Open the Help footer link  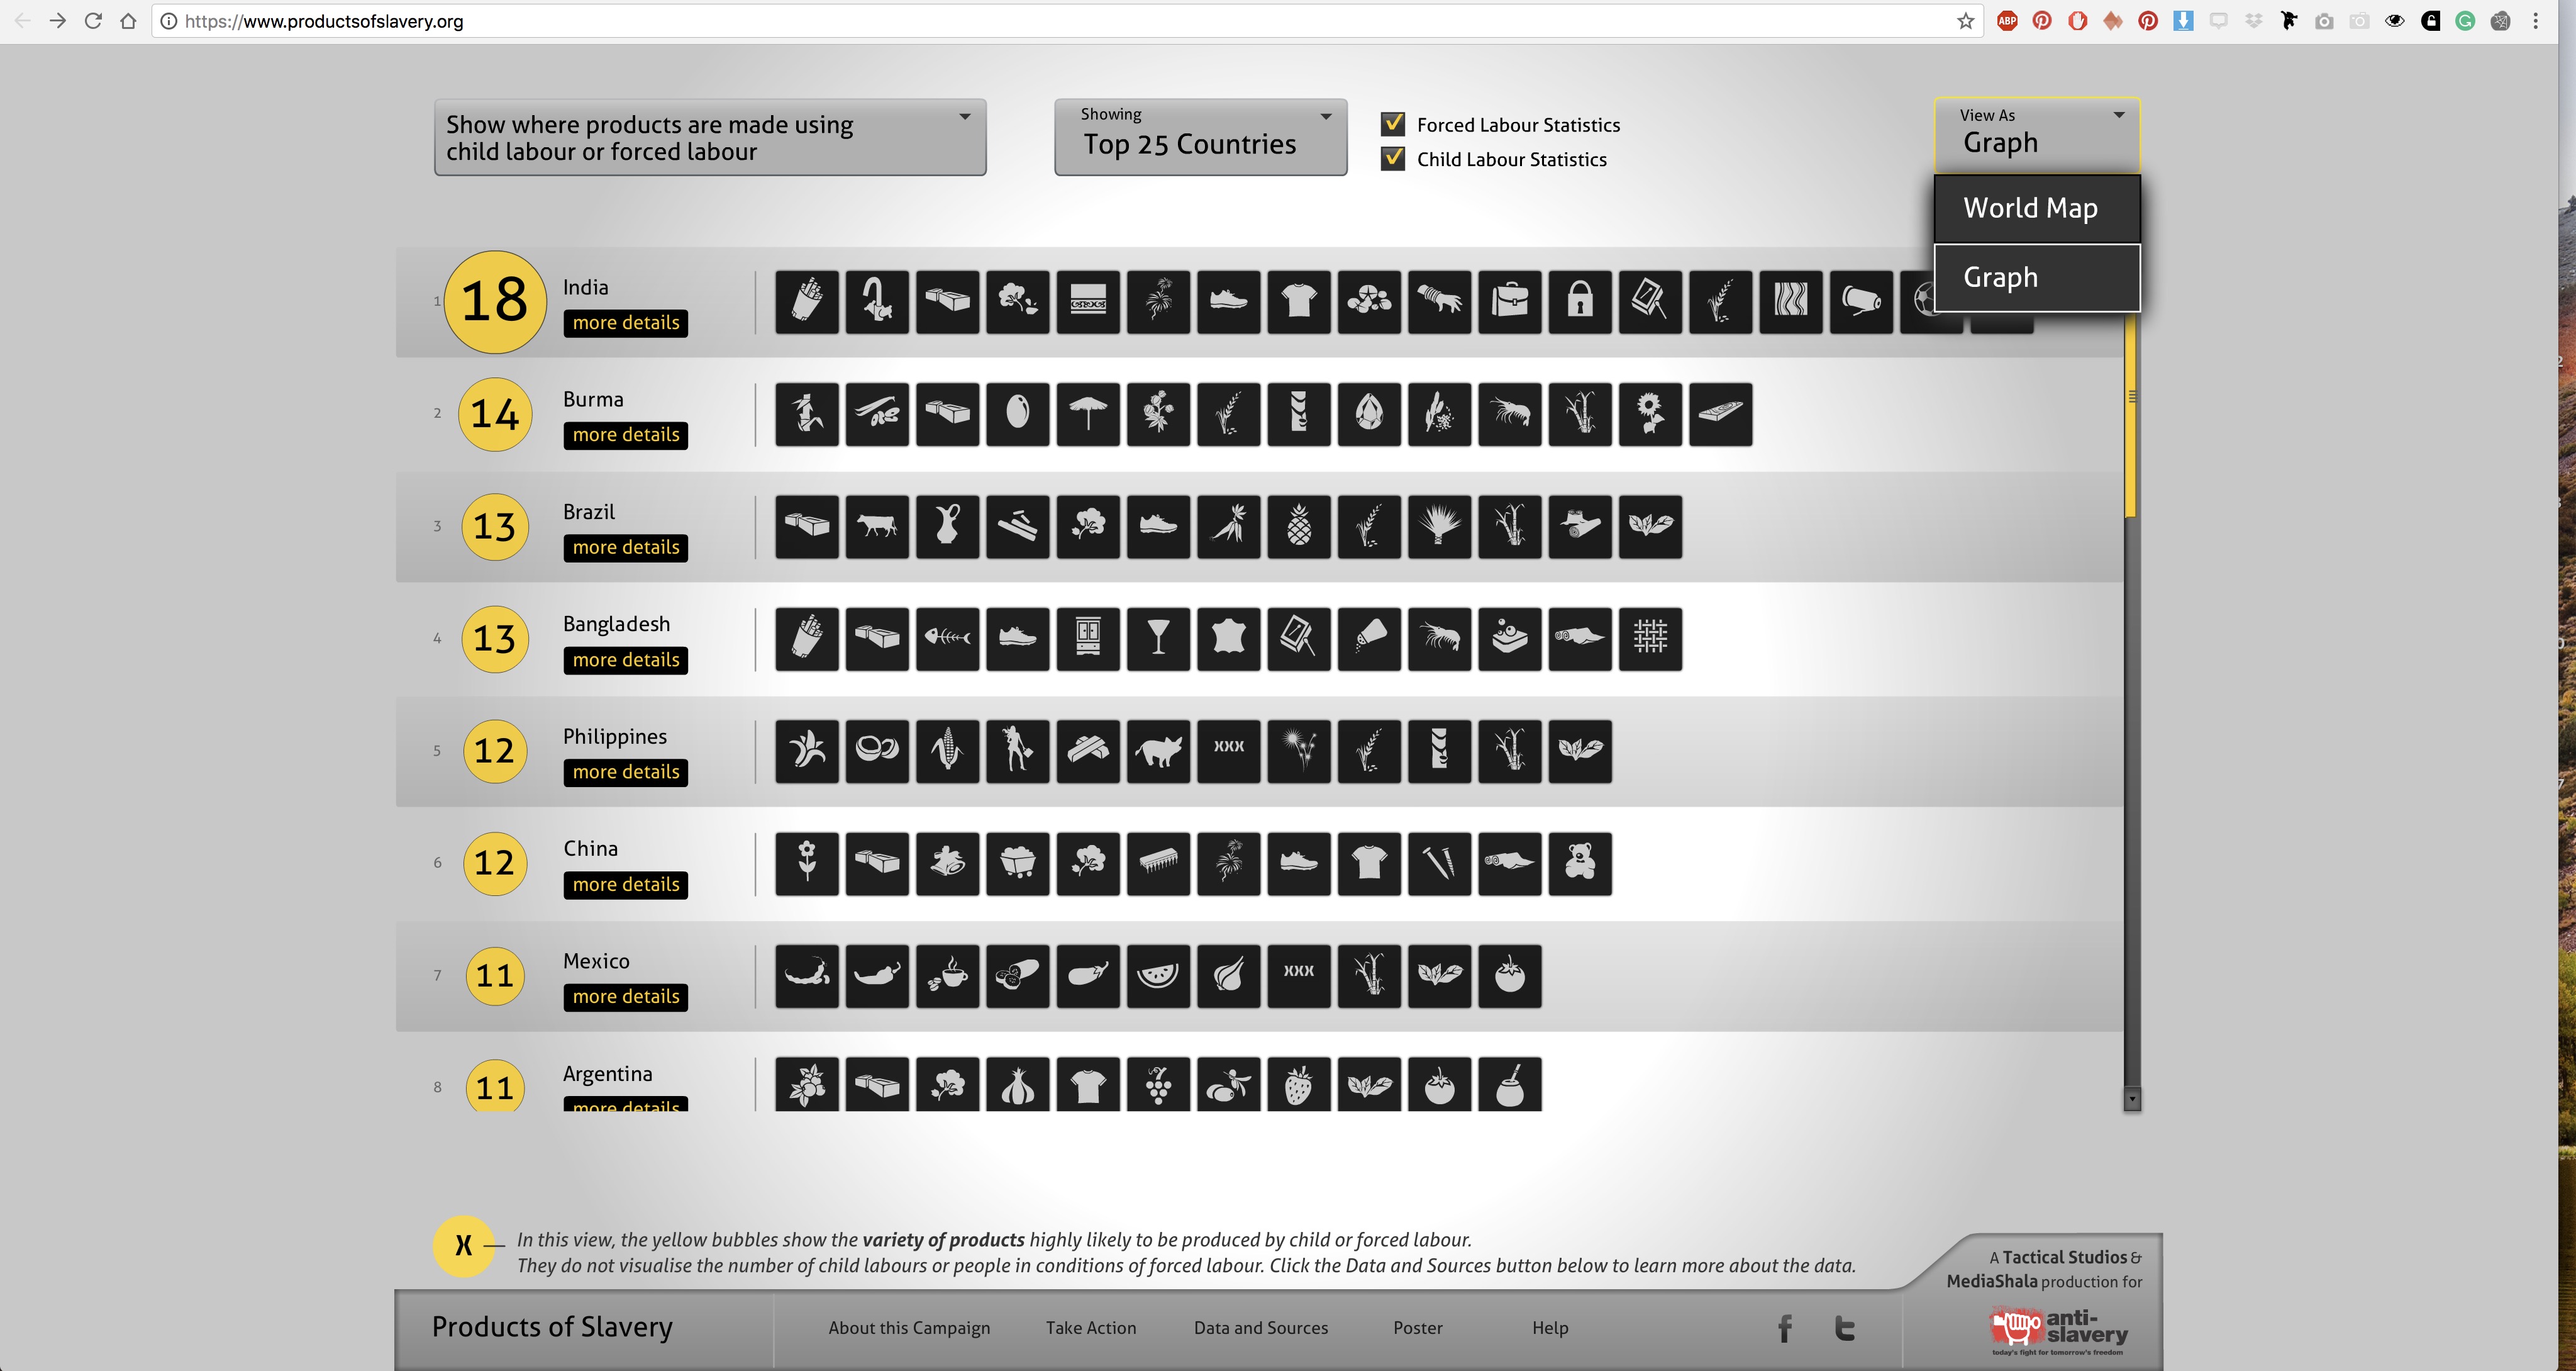[1550, 1328]
